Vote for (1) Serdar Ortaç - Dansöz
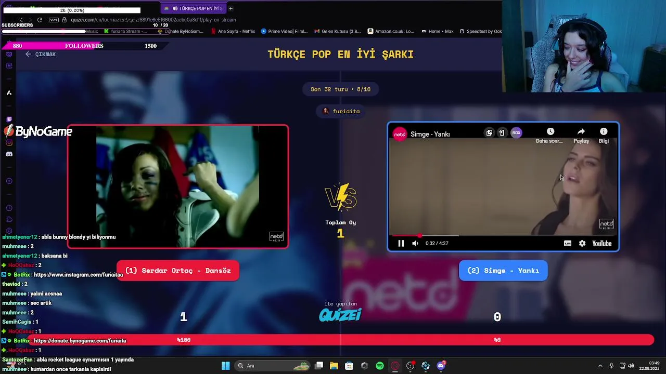 click(178, 271)
